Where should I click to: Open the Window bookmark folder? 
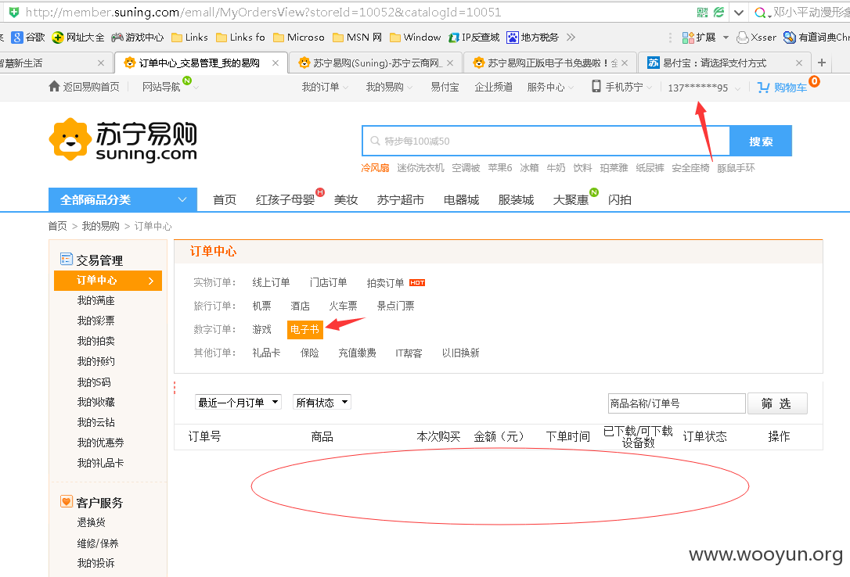click(x=416, y=38)
